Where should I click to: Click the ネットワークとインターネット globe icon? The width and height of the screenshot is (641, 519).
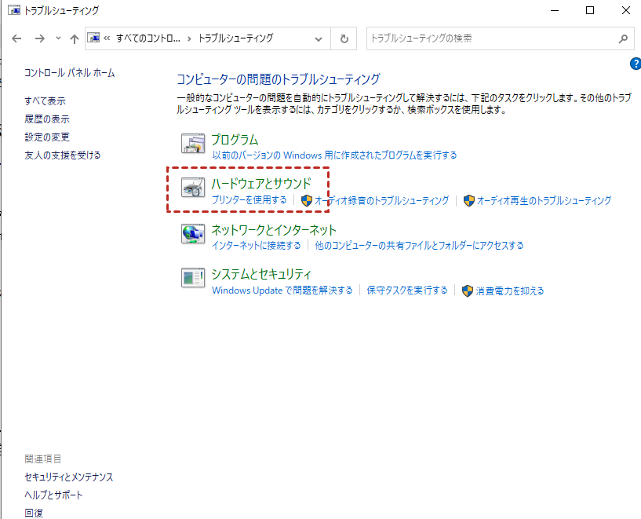click(193, 233)
